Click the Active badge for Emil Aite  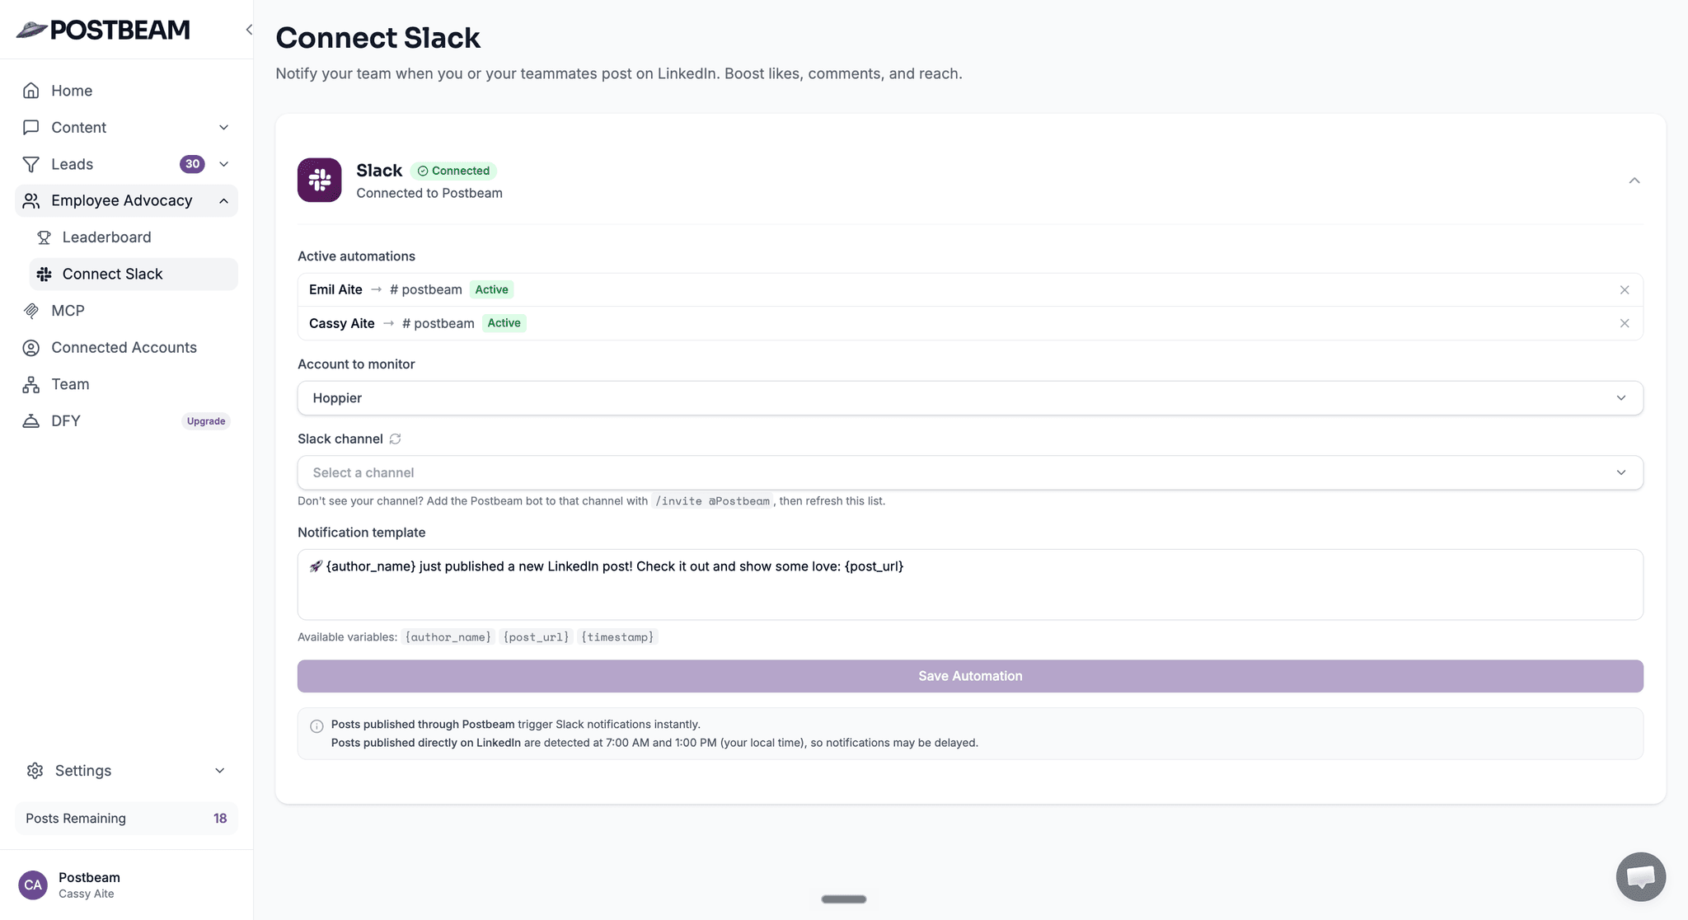click(492, 289)
